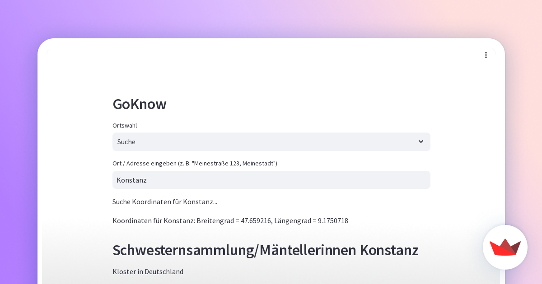Screen dimensions: 542x284
Task: Click the Koordinaten für Konstanz result line
Action: [x=230, y=220]
